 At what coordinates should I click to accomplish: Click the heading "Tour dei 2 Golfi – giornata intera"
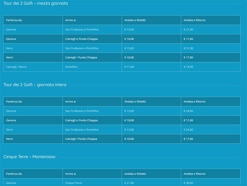(35, 85)
